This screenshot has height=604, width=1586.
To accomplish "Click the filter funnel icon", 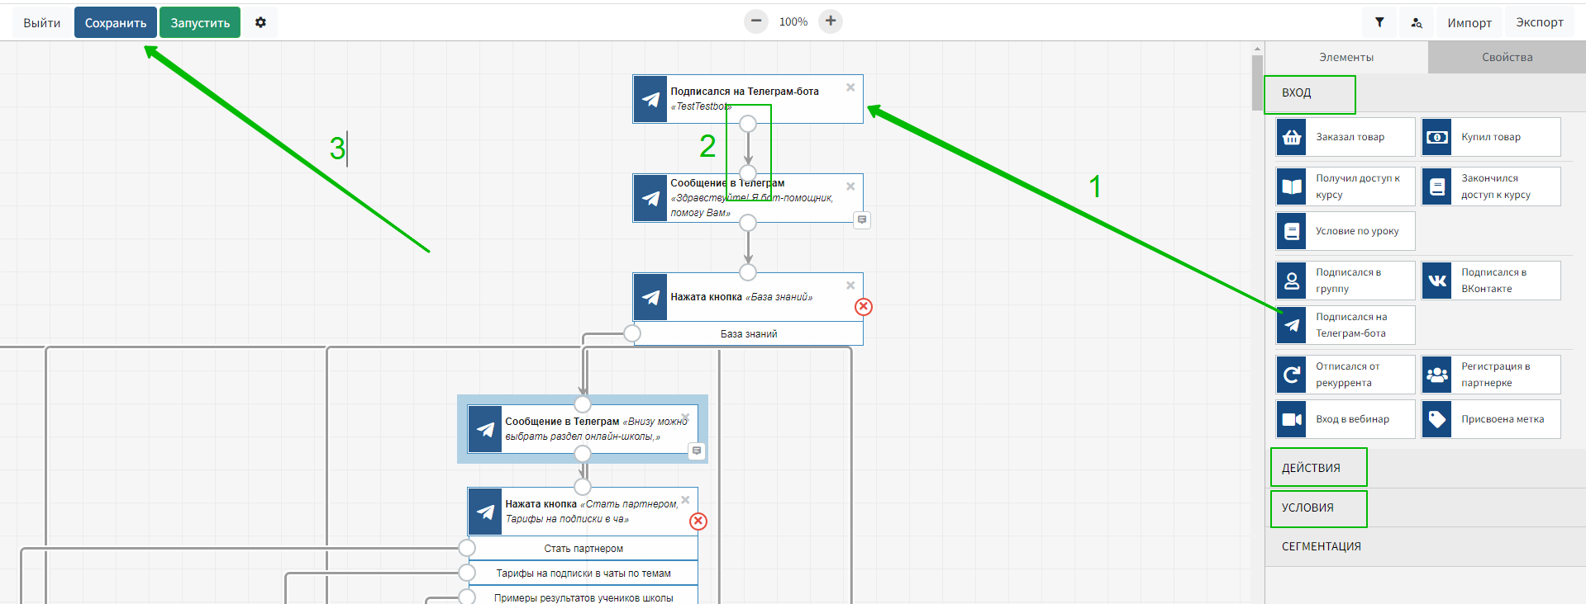I will pyautogui.click(x=1379, y=23).
